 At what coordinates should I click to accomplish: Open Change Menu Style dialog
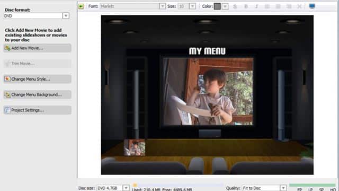(x=37, y=79)
